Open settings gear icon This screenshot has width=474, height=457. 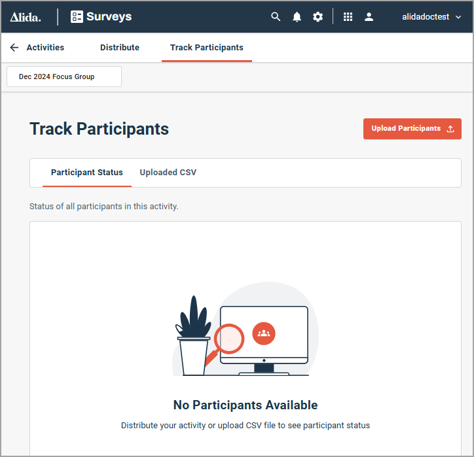pyautogui.click(x=318, y=16)
